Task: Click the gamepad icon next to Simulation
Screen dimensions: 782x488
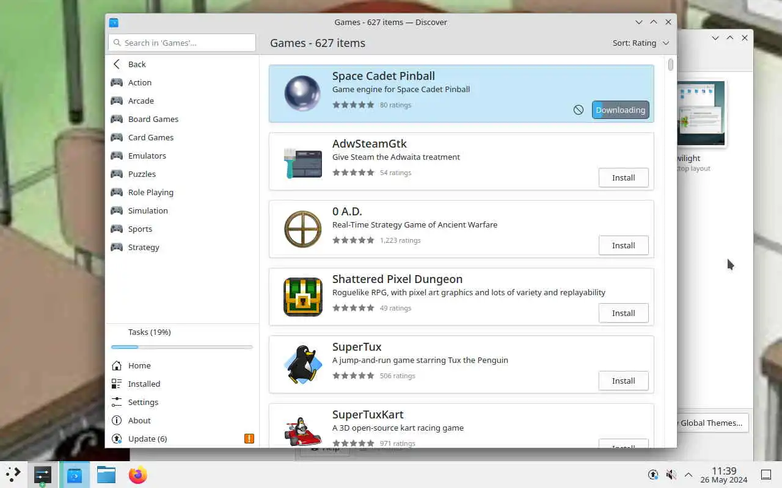Action: [x=116, y=210]
